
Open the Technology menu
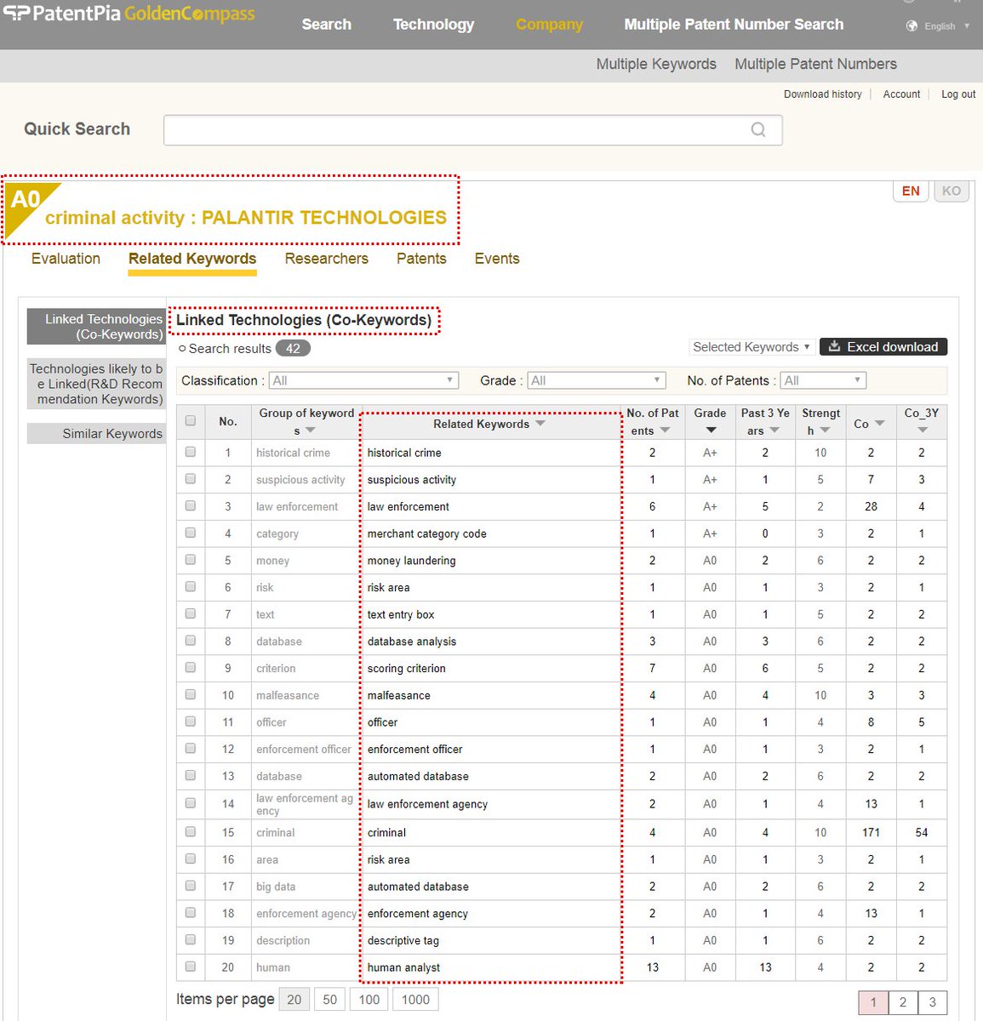coord(433,25)
